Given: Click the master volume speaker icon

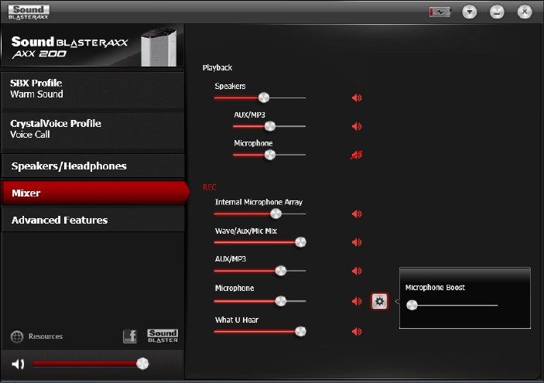Looking at the screenshot, I should click(18, 364).
